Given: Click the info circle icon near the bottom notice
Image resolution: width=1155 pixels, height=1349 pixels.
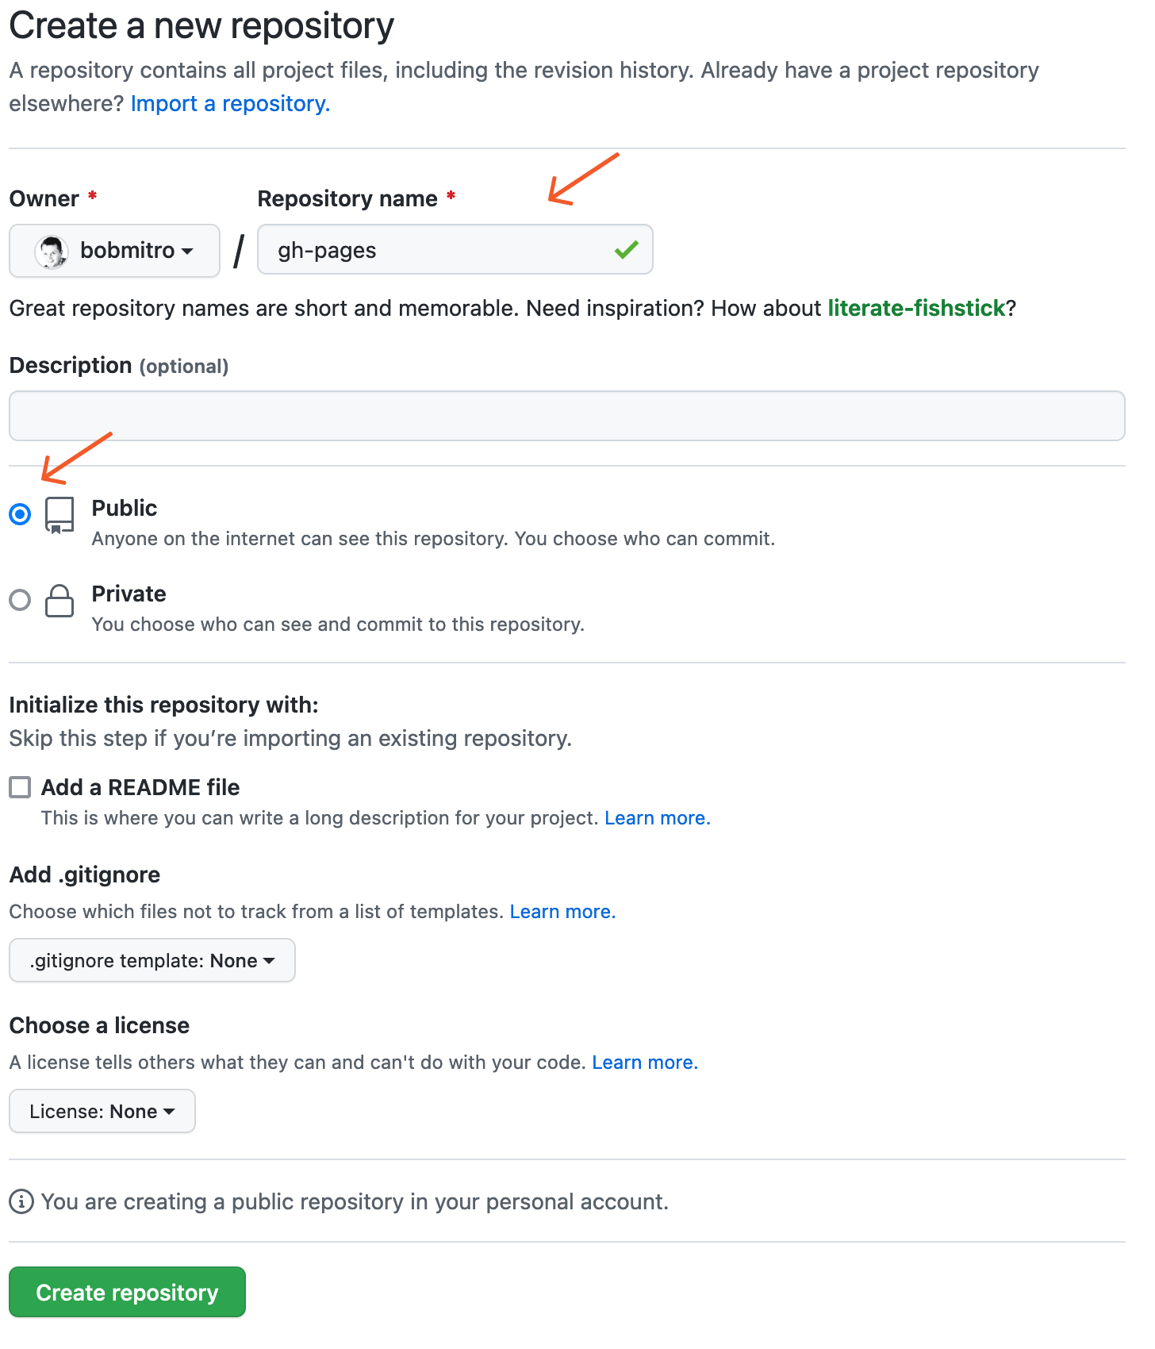Looking at the screenshot, I should (x=20, y=1201).
